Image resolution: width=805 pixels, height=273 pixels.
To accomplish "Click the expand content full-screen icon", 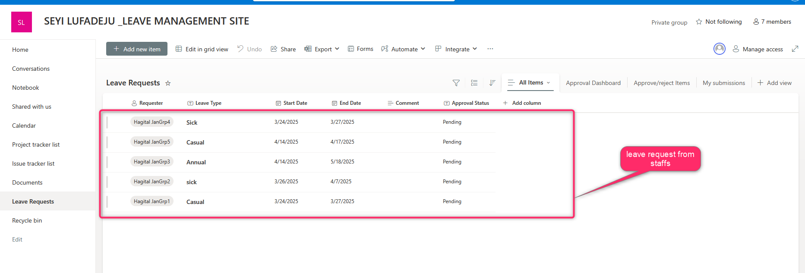I will click(795, 49).
